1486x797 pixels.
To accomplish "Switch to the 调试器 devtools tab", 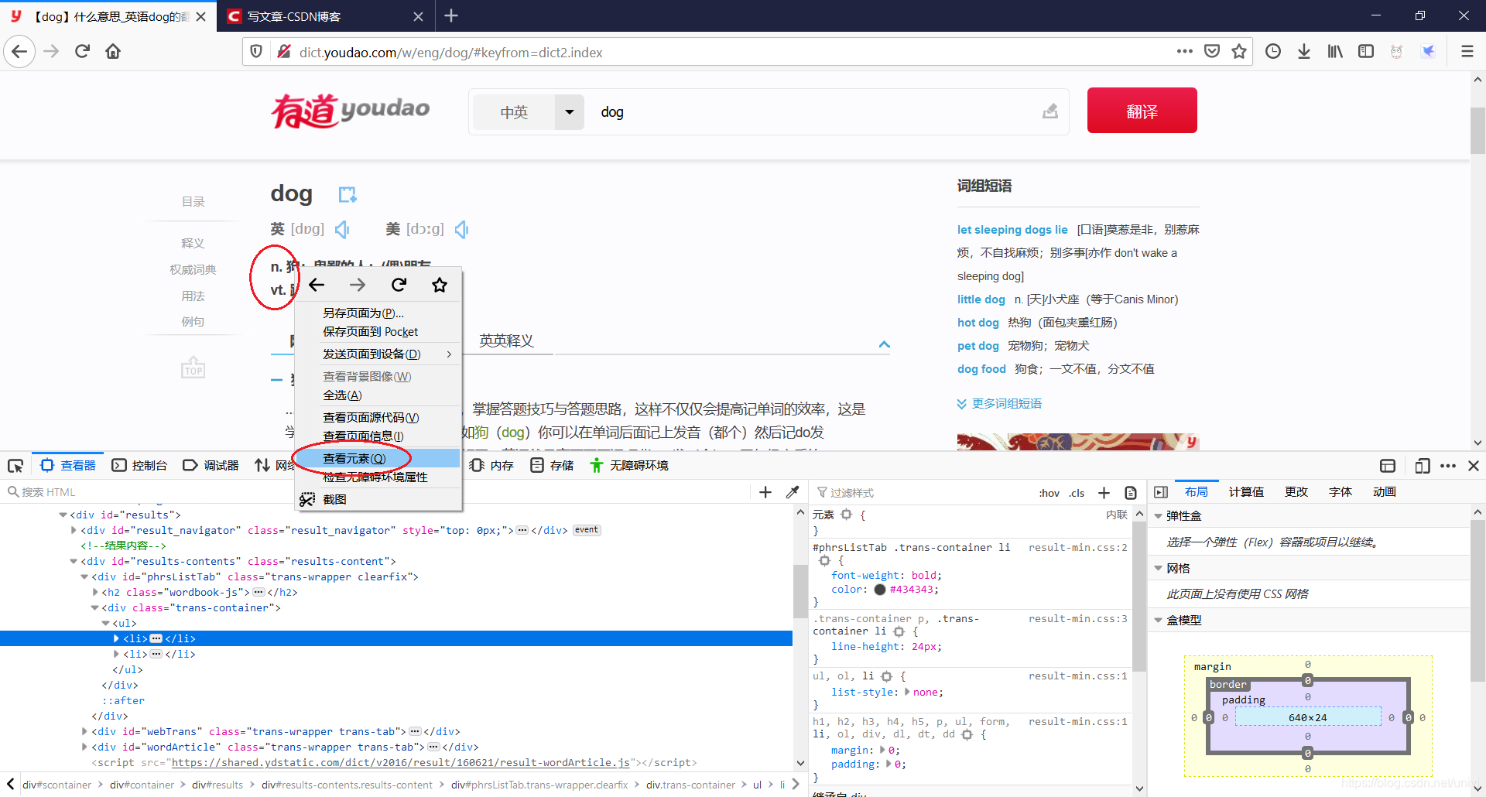I will click(x=211, y=465).
